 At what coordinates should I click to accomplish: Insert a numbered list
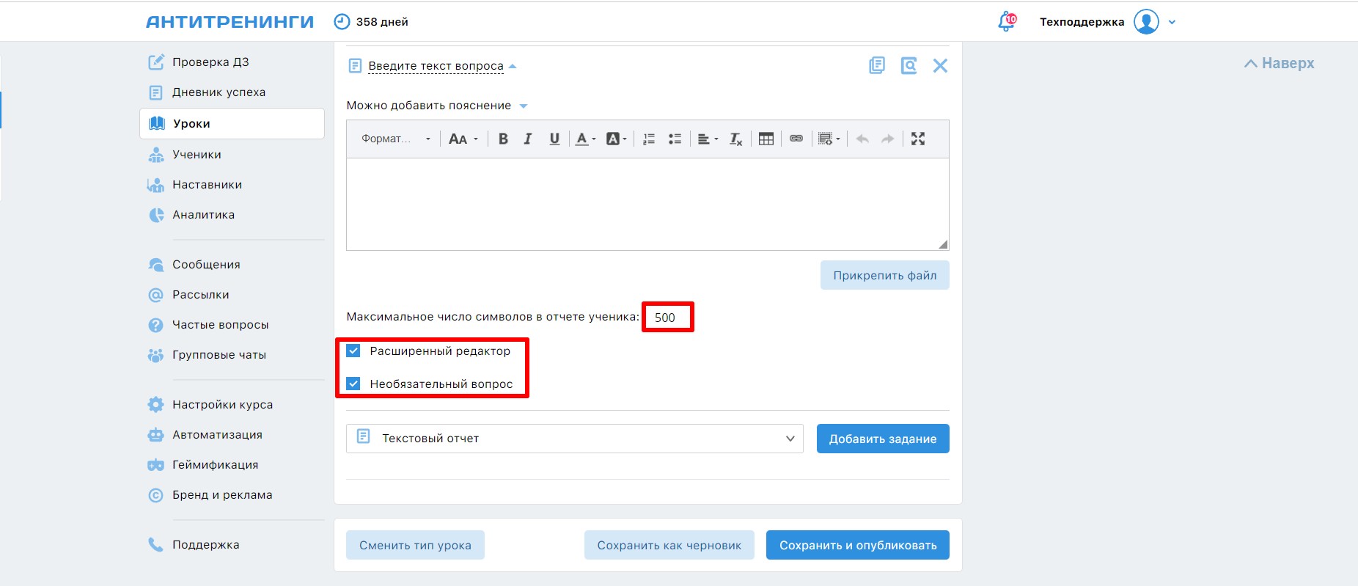tap(648, 139)
